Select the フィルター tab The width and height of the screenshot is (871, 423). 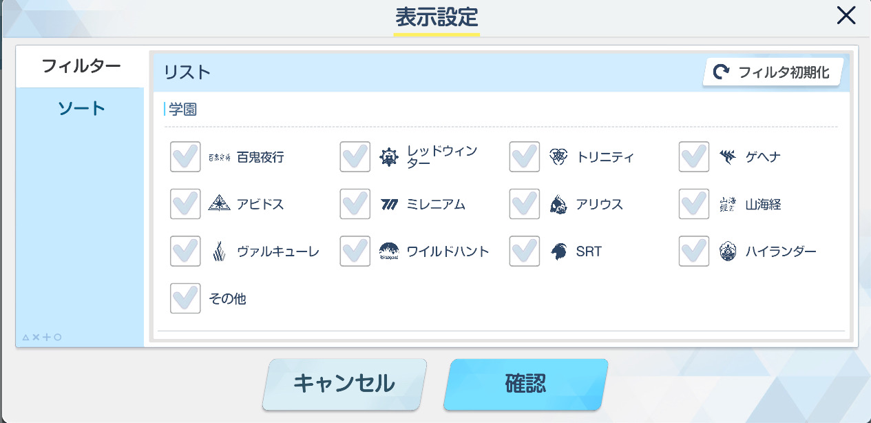pyautogui.click(x=81, y=66)
